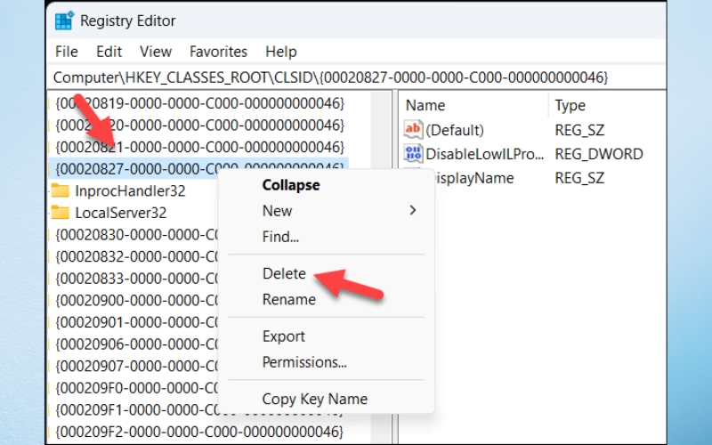Select the {00020906-0000-0000-C0... key
The width and height of the screenshot is (712, 445).
[136, 344]
